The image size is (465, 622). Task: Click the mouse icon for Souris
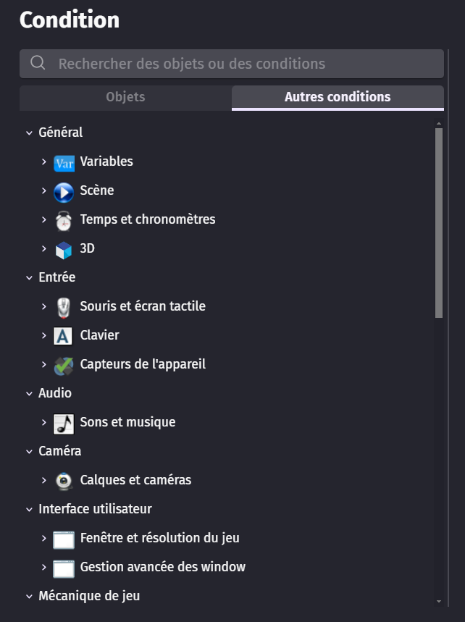(64, 307)
